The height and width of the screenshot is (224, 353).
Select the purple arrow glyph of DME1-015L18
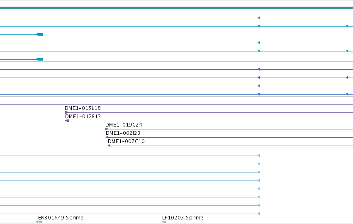pos(67,112)
